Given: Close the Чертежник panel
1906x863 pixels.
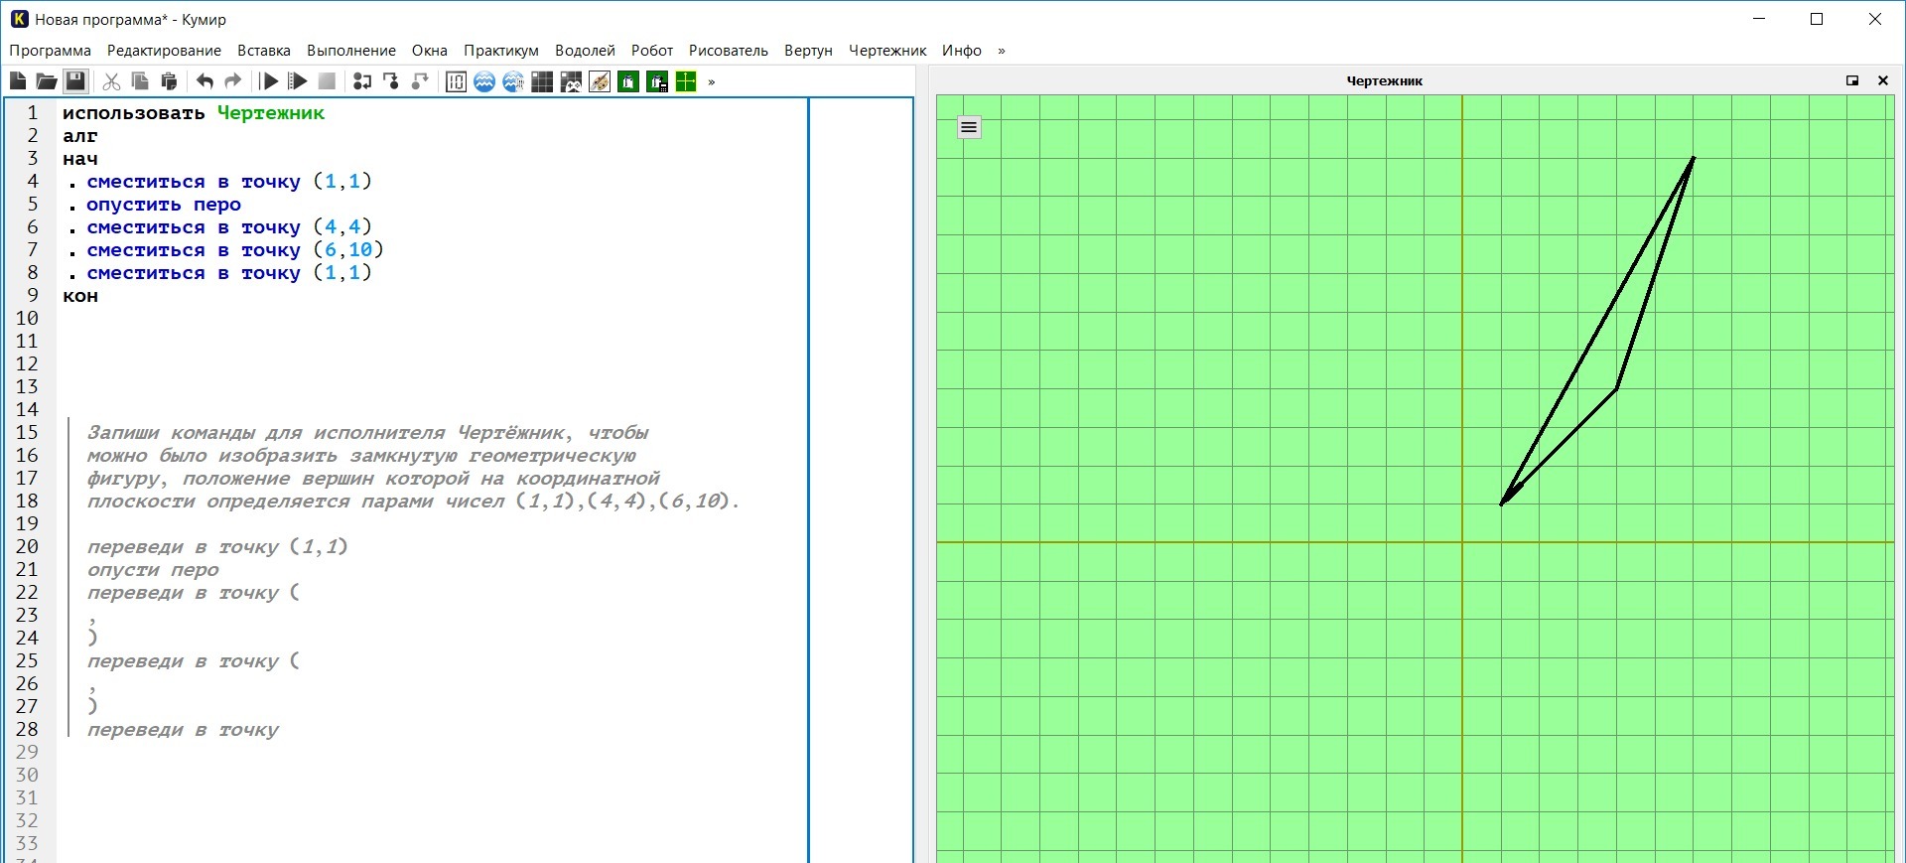Looking at the screenshot, I should click(x=1883, y=80).
